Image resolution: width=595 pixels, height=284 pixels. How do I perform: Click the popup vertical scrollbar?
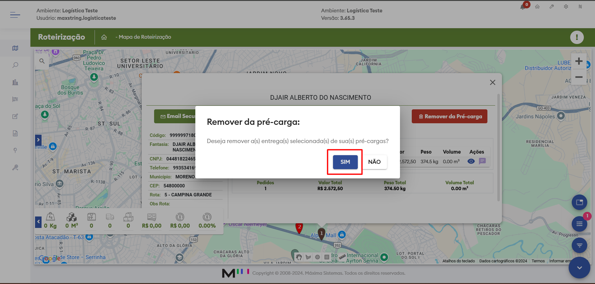coord(499,147)
